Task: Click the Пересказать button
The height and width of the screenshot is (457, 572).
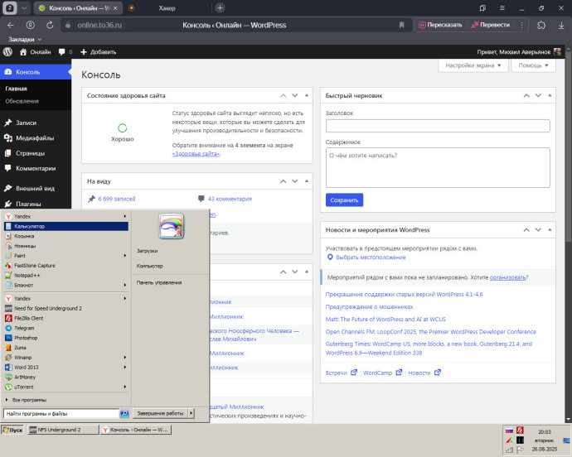Action: tap(440, 25)
